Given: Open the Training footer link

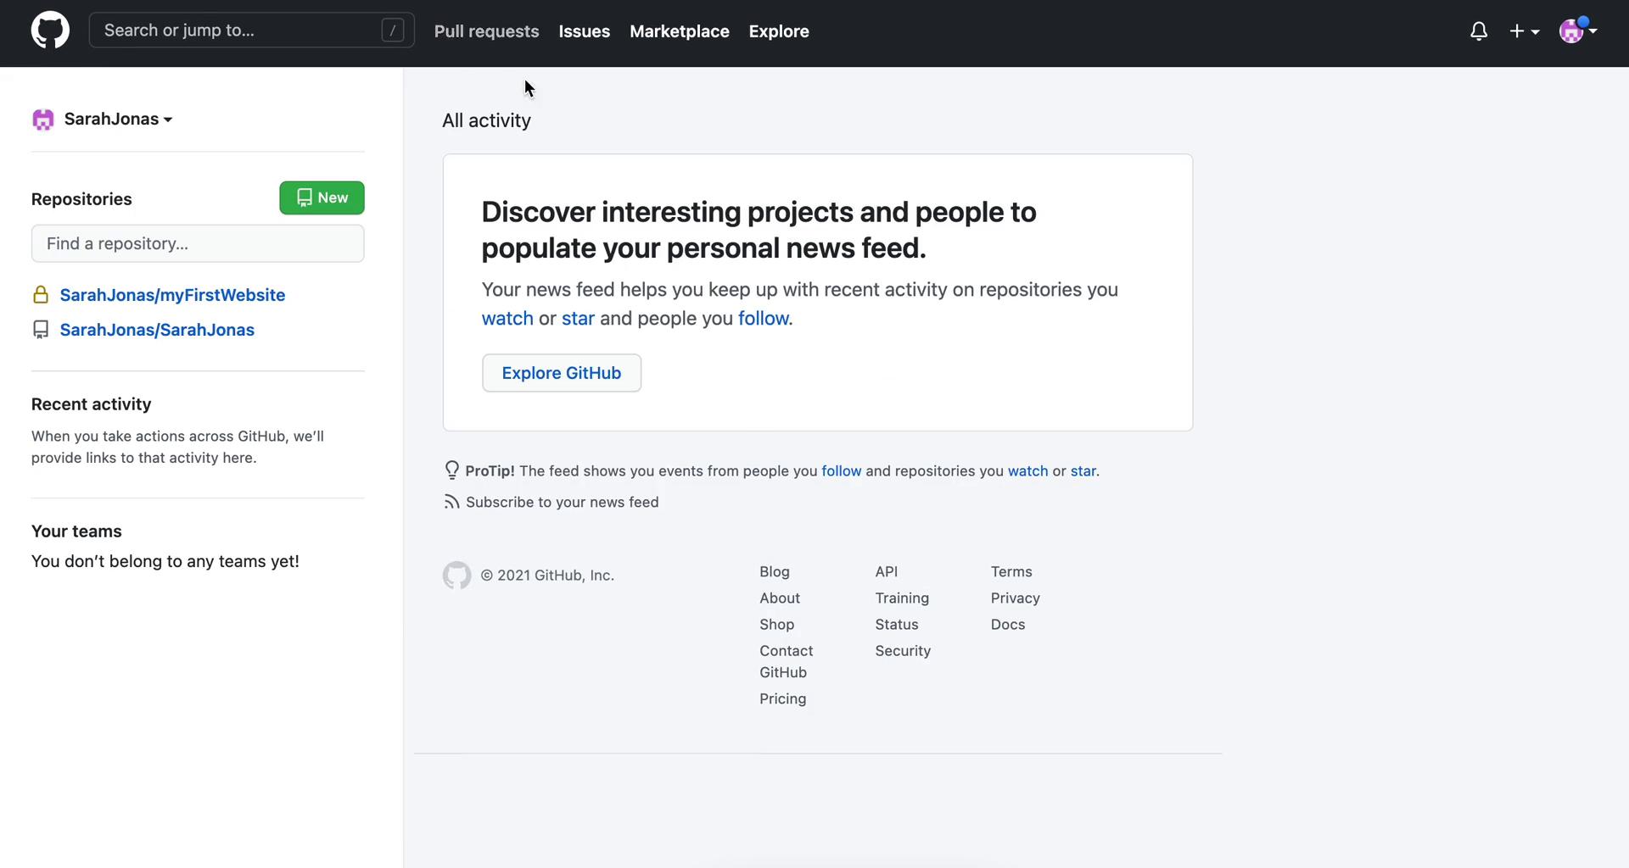Looking at the screenshot, I should (x=902, y=598).
